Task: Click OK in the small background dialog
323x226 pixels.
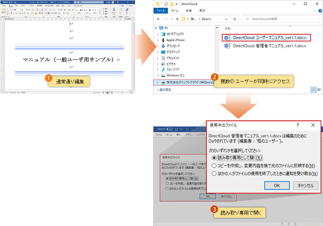Action: pyautogui.click(x=208, y=197)
